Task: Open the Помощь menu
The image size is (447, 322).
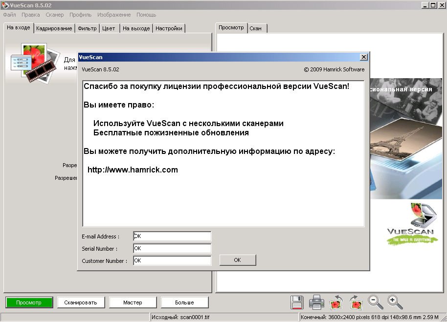Action: tap(146, 15)
